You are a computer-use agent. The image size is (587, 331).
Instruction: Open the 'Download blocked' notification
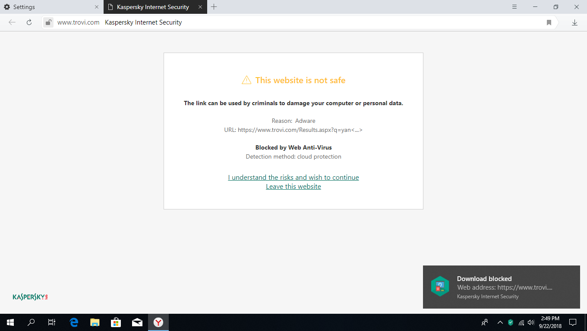click(x=502, y=287)
